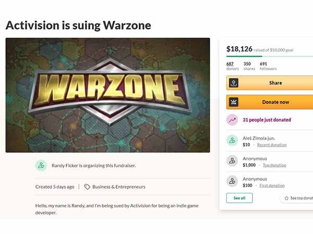
Task: Follow the Recent donation link
Action: click(272, 145)
